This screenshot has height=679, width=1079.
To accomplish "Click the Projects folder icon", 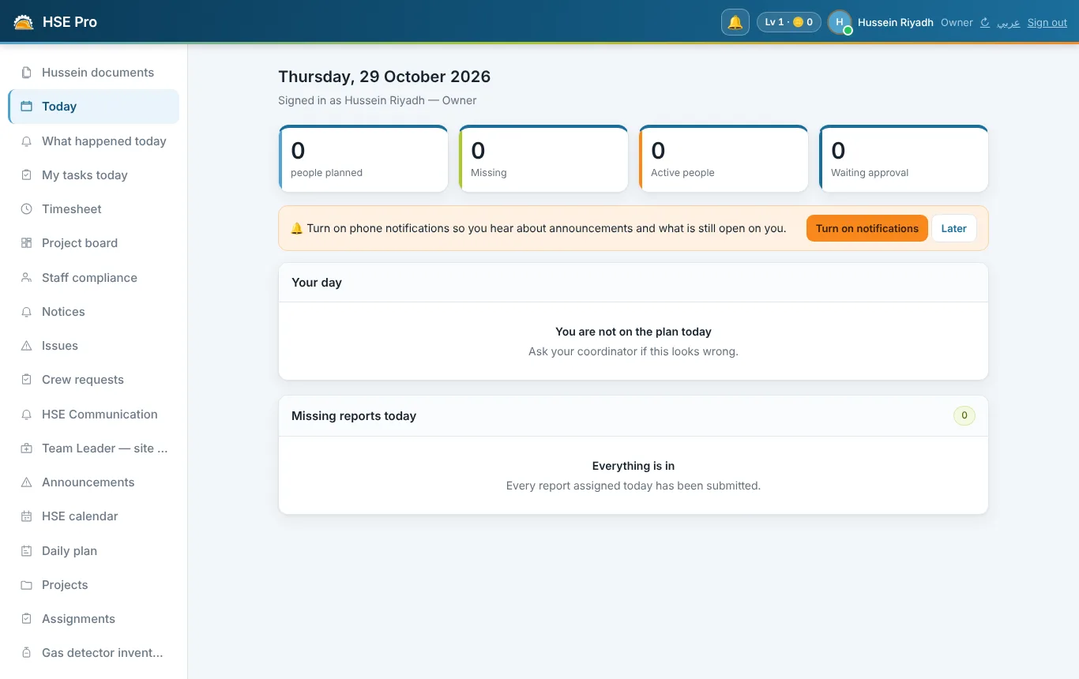I will pyautogui.click(x=26, y=585).
